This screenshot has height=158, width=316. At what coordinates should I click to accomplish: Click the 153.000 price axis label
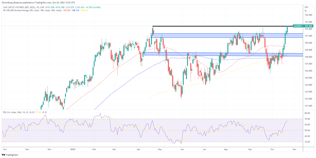tap(308, 22)
